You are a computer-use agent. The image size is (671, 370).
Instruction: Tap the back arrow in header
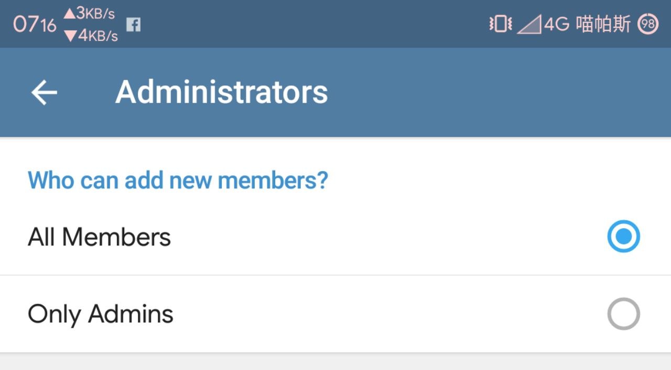44,93
